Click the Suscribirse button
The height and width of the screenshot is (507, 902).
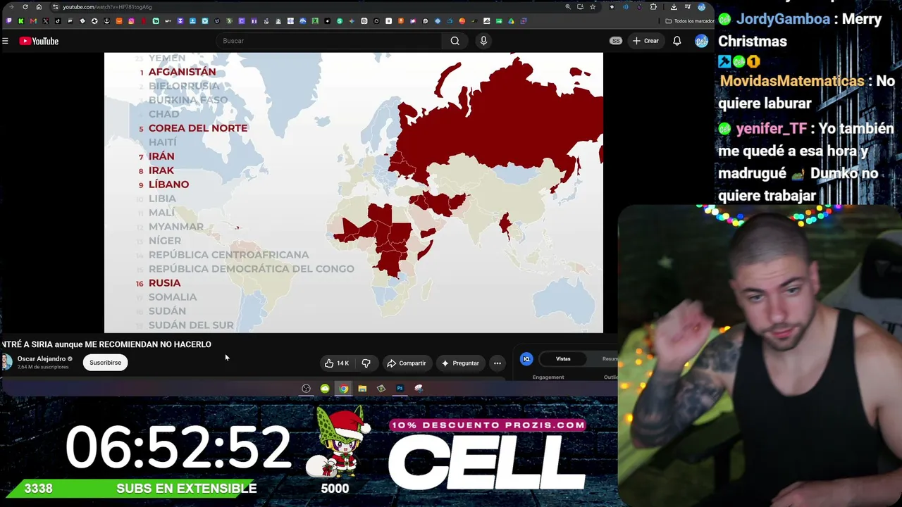[105, 363]
